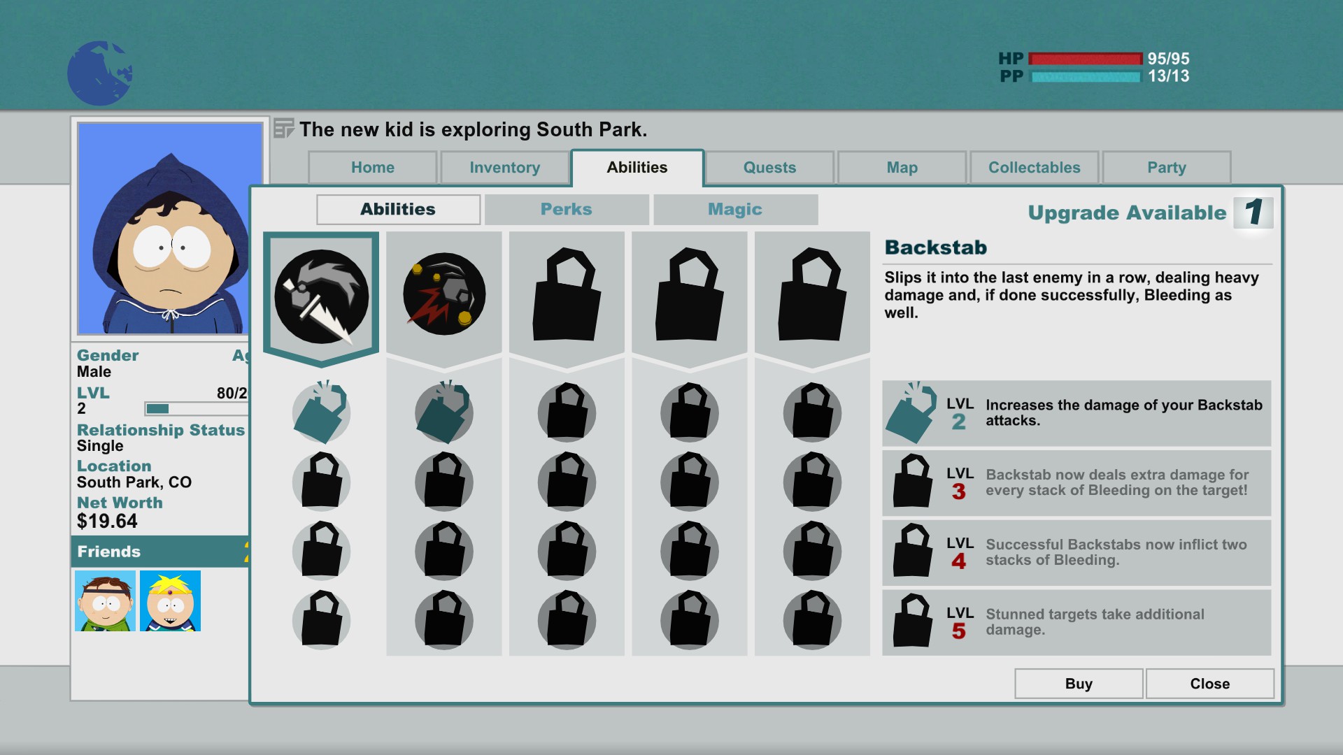This screenshot has width=1343, height=755.
Task: Click Backstab column's second-row locked upgrade
Action: [321, 482]
